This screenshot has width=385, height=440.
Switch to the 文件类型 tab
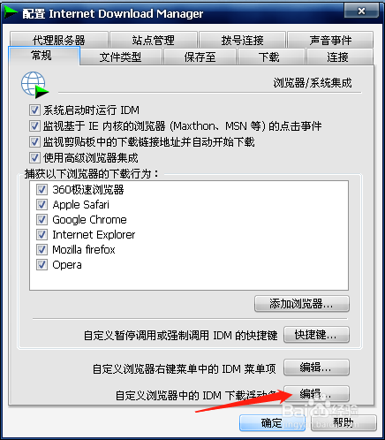coord(120,57)
